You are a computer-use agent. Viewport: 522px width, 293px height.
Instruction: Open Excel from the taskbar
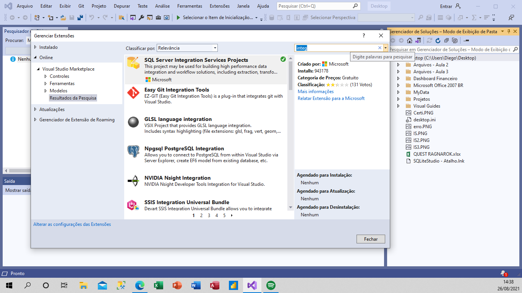(158, 285)
